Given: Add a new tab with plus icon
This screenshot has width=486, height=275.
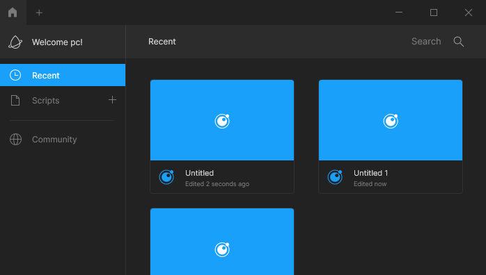Looking at the screenshot, I should pos(39,12).
